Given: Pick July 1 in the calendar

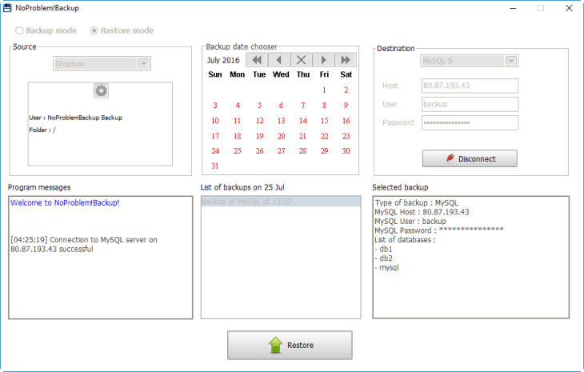Looking at the screenshot, I should tap(324, 90).
